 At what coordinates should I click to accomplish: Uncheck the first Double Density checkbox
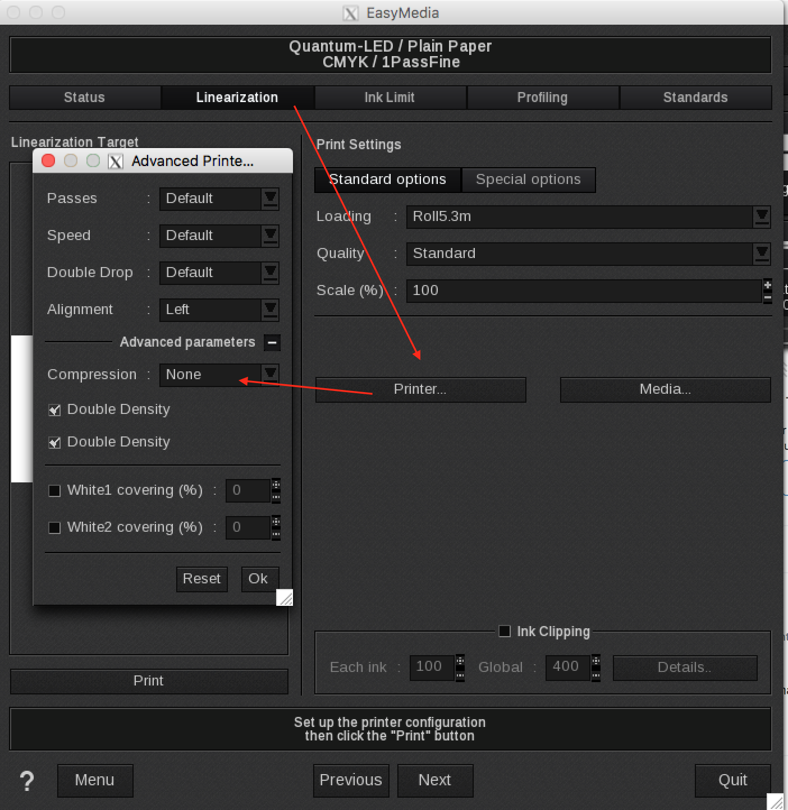click(x=54, y=409)
